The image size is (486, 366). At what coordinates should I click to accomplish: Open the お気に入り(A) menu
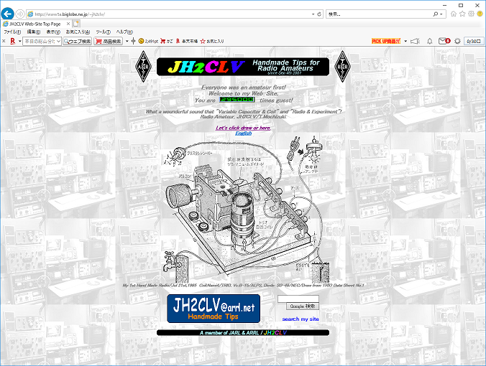tap(78, 32)
